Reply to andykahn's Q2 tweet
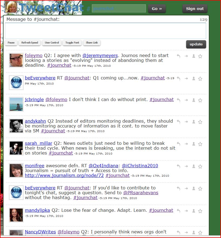221x238 pixels. [x=179, y=122]
